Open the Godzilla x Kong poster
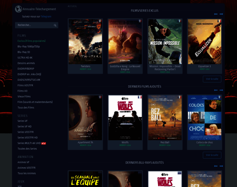The height and width of the screenshot is (187, 237). (x=125, y=42)
